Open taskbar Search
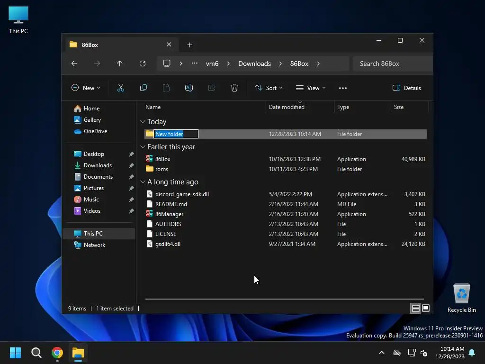Image resolution: width=485 pixels, height=364 pixels. click(36, 353)
